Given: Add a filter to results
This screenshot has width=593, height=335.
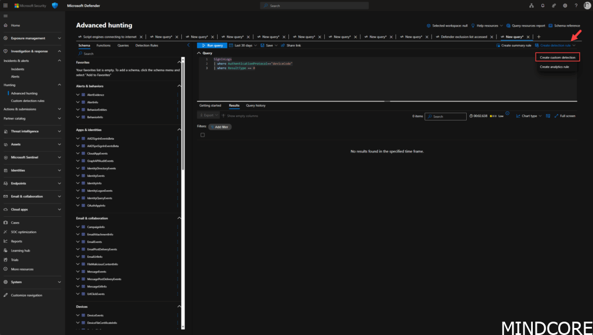Looking at the screenshot, I should (219, 127).
